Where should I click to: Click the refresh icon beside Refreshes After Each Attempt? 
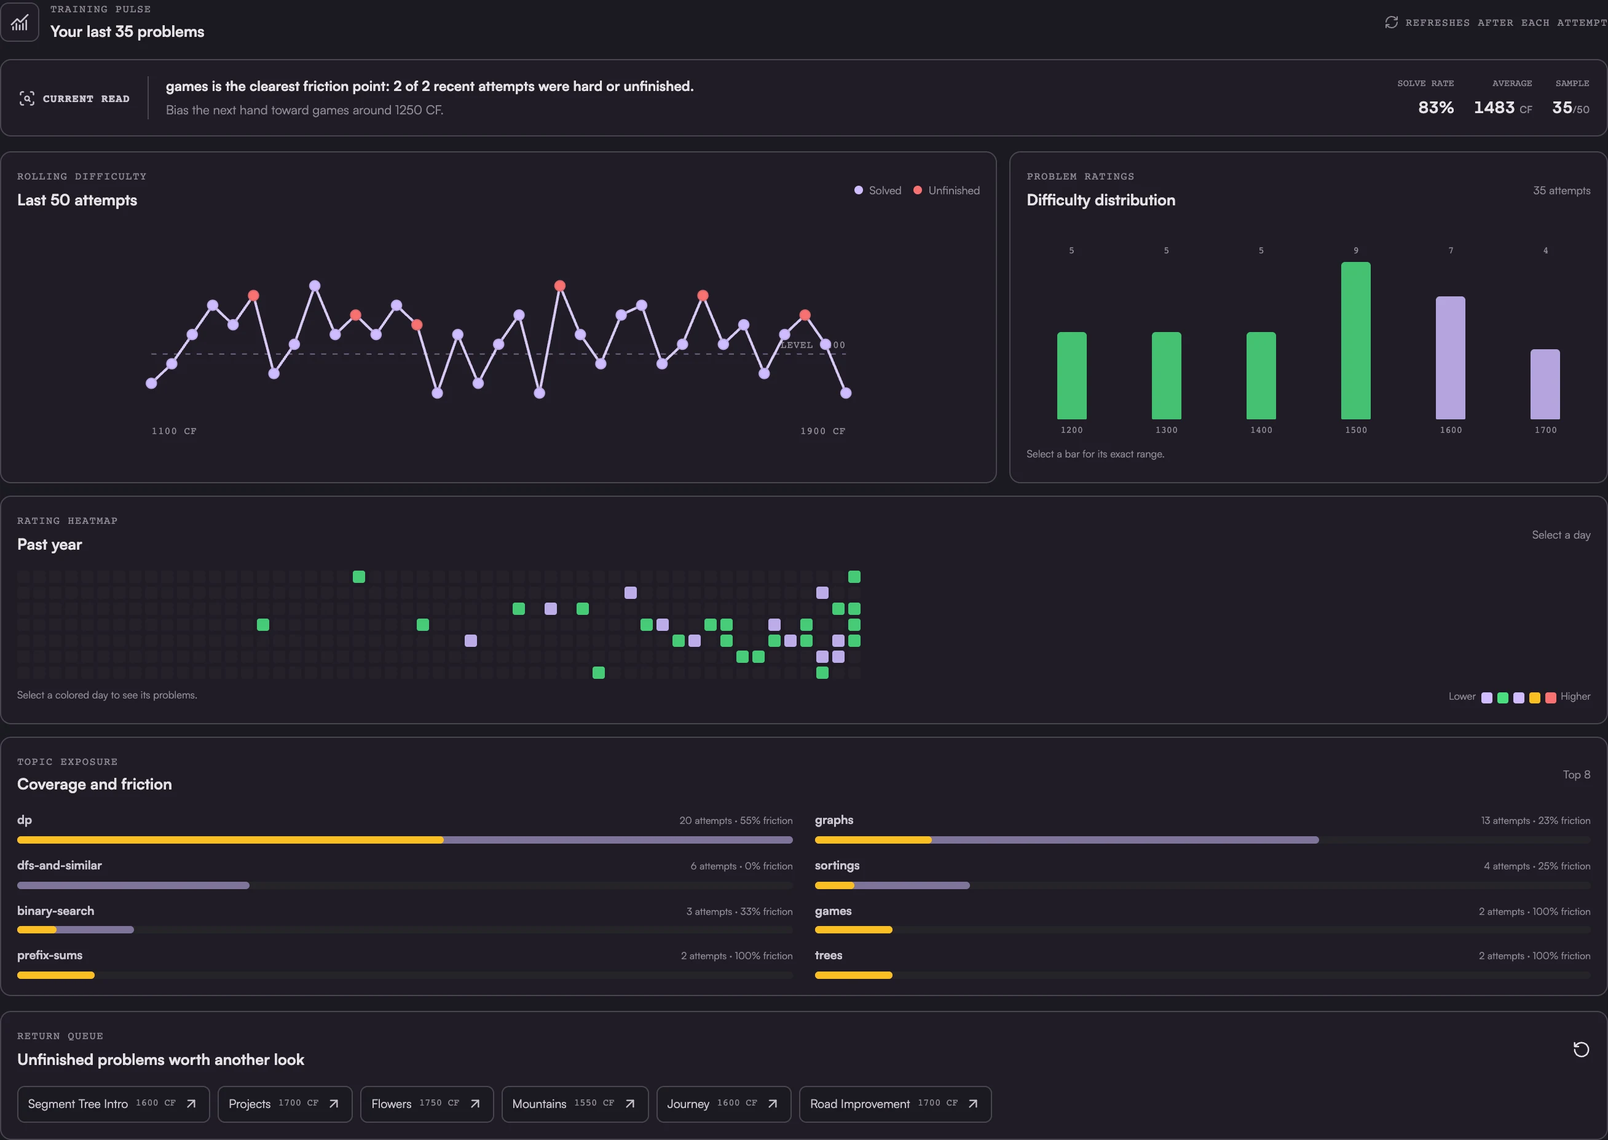point(1391,23)
